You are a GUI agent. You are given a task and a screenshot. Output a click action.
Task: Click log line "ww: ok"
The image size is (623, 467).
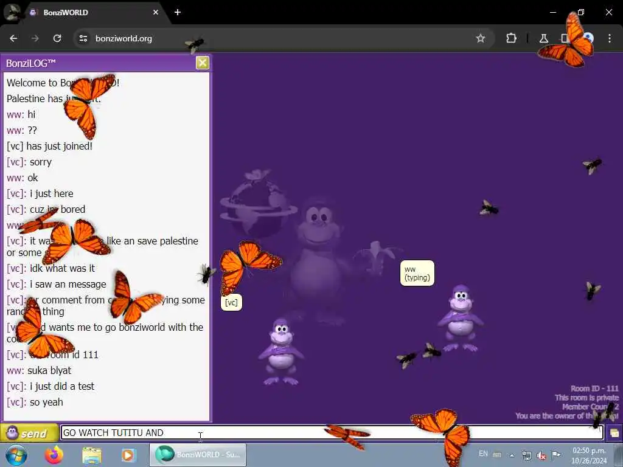23,178
